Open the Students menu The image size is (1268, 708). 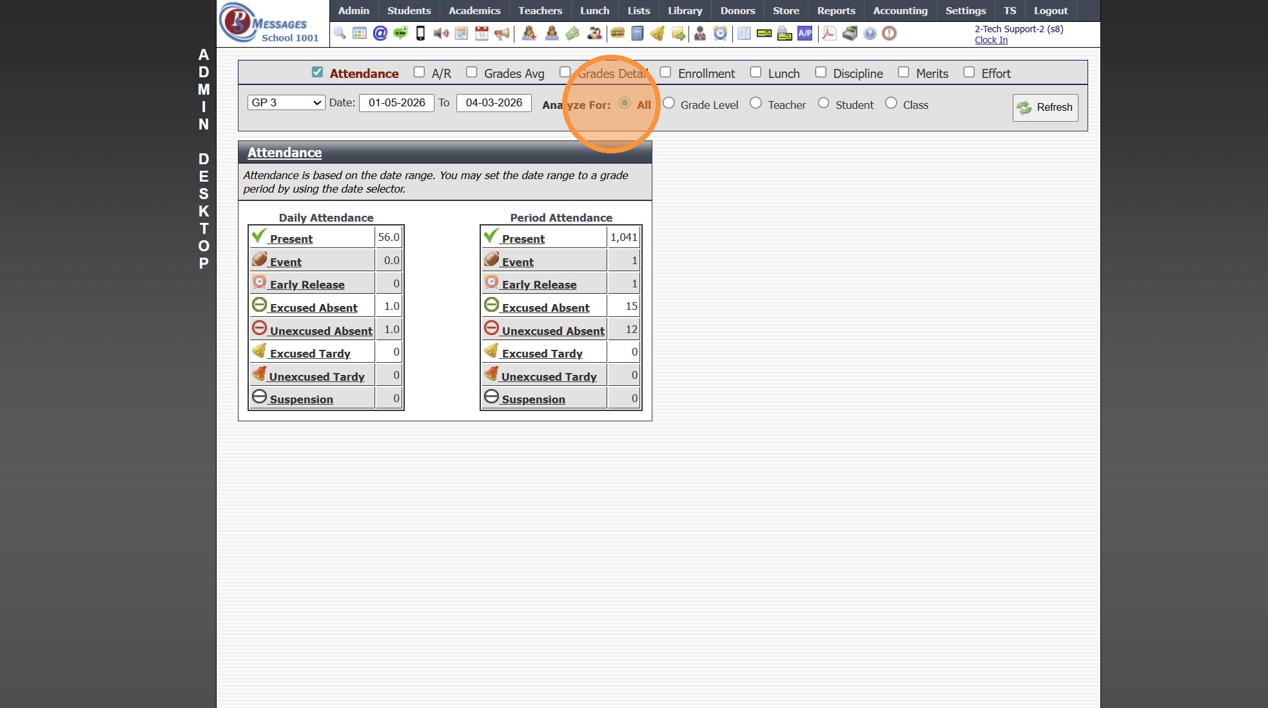click(x=409, y=11)
